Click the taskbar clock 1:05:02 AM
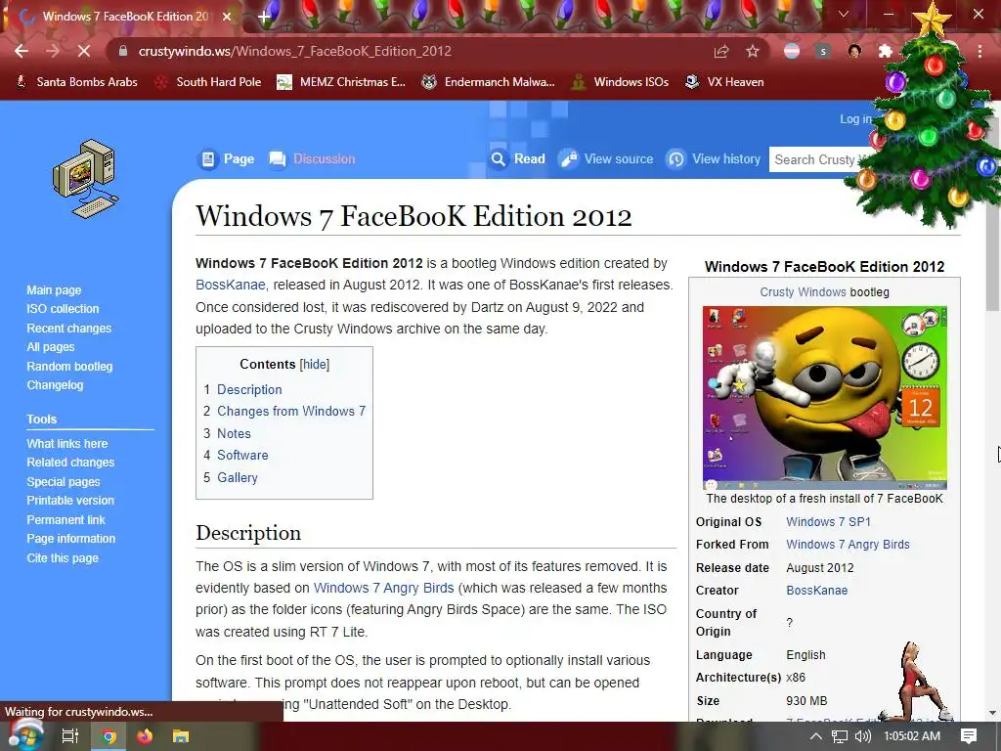The height and width of the screenshot is (751, 1001). 912,736
